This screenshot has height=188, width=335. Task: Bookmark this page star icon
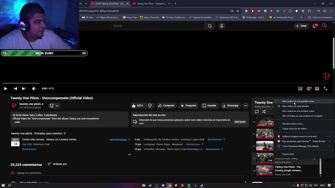[238, 11]
